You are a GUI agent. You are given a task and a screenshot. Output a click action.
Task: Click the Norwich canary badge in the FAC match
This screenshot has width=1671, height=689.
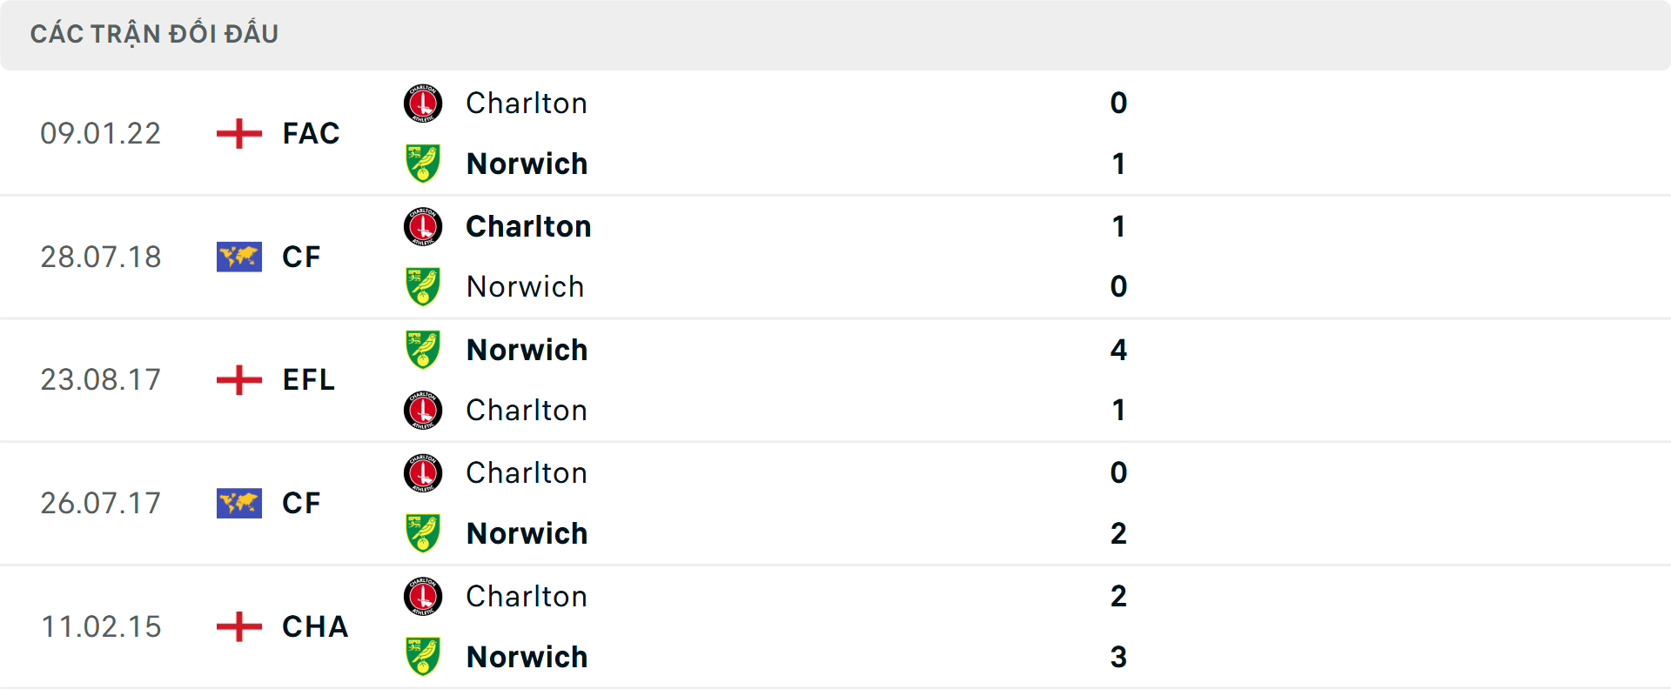[x=423, y=164]
